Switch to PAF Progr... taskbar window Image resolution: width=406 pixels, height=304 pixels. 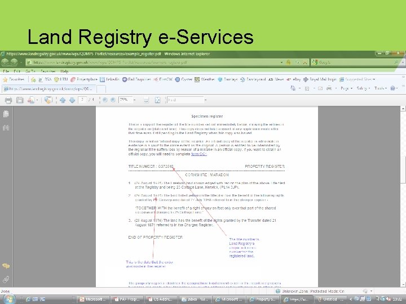point(127,299)
